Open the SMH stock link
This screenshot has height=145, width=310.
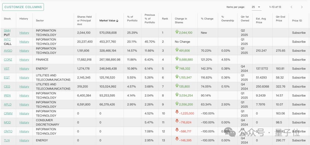coord(7,30)
